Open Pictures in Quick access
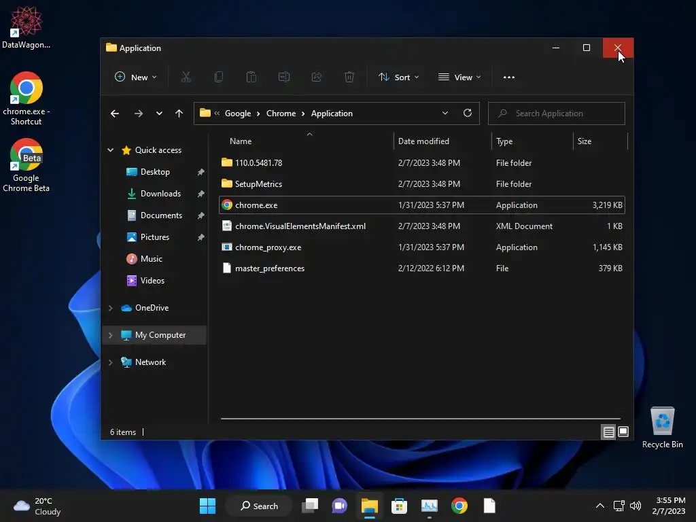Image resolution: width=696 pixels, height=522 pixels. point(155,237)
